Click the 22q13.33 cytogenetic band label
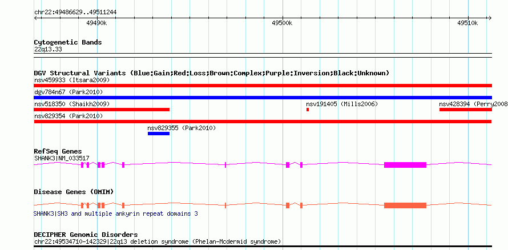508x250 pixels. (48, 50)
